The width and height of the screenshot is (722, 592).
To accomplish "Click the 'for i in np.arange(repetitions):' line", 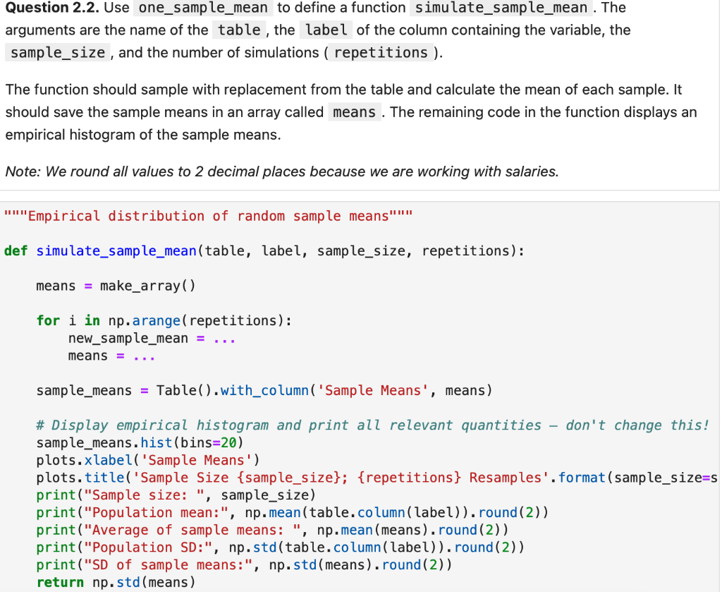I will tap(164, 320).
